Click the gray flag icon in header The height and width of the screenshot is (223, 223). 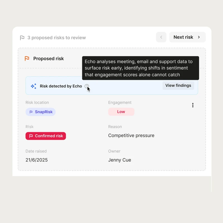(x=22, y=38)
